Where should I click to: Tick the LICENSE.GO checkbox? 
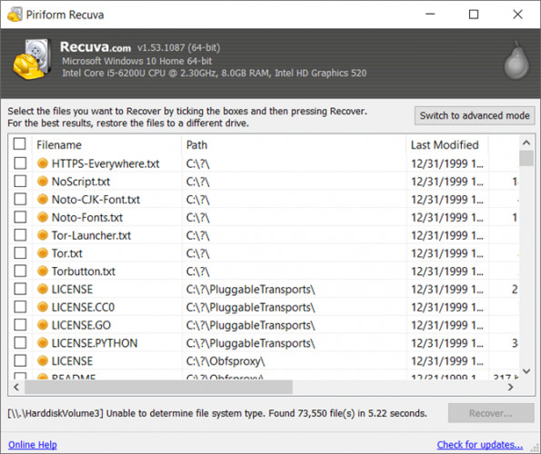[20, 324]
